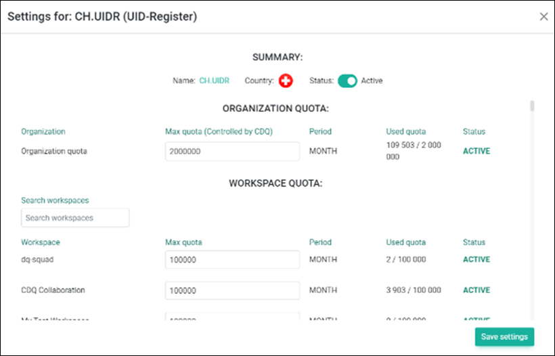Select the 'Organization quota' row label

53,151
